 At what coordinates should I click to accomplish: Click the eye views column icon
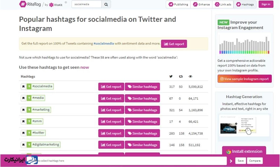(x=190, y=76)
